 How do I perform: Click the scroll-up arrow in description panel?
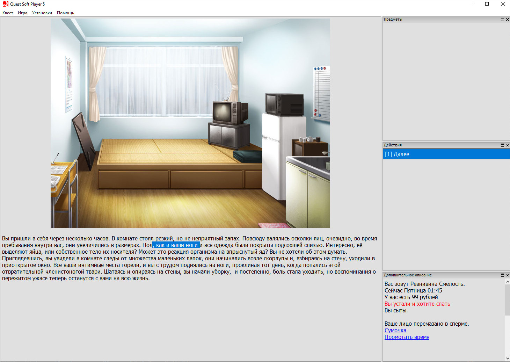pyautogui.click(x=507, y=282)
